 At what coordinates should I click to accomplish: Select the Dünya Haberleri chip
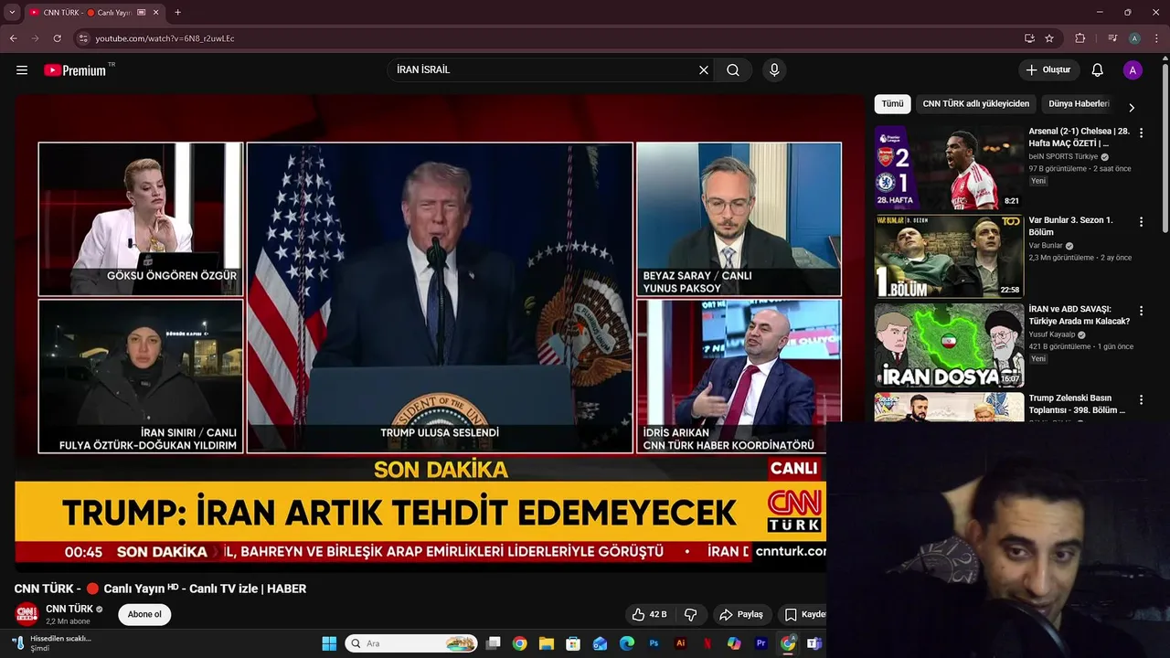pos(1079,104)
